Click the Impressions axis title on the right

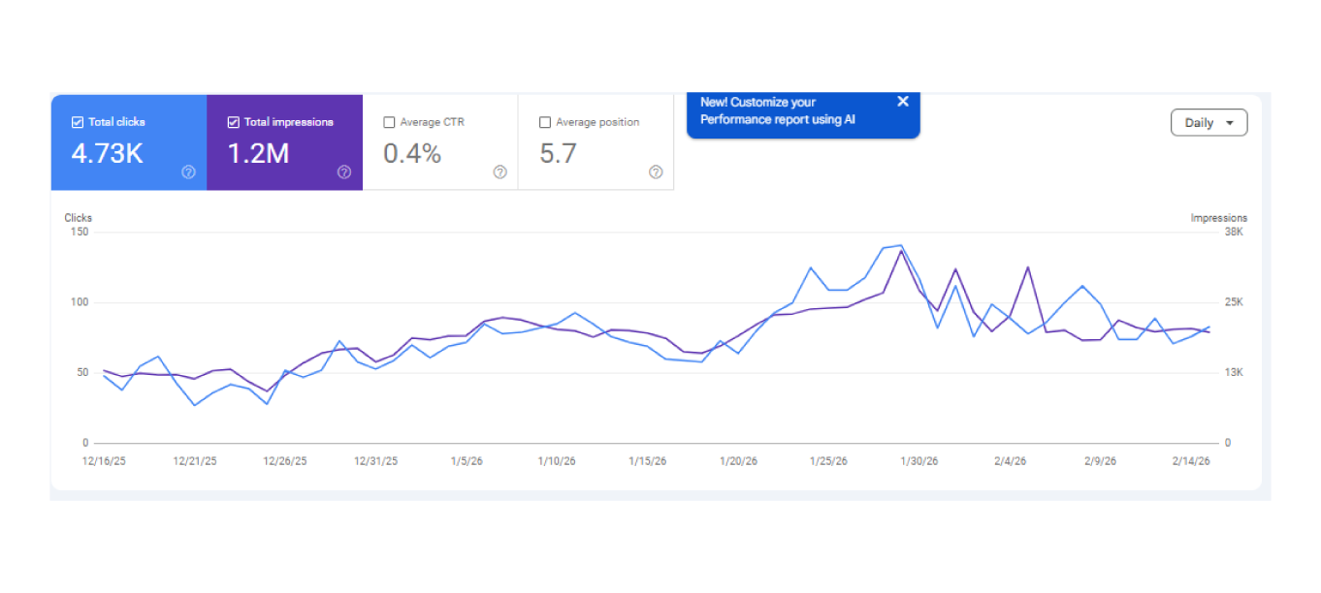1218,218
